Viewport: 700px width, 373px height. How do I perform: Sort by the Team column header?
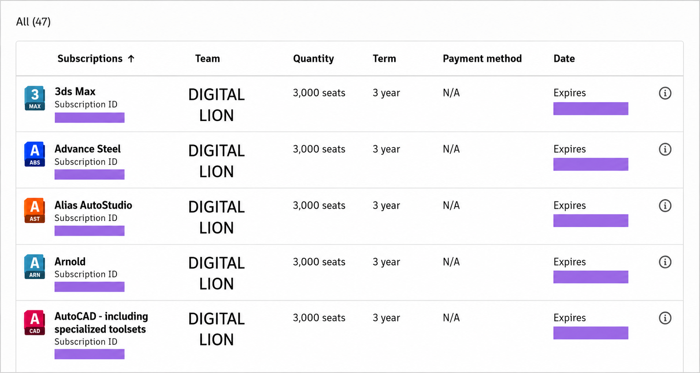click(207, 59)
